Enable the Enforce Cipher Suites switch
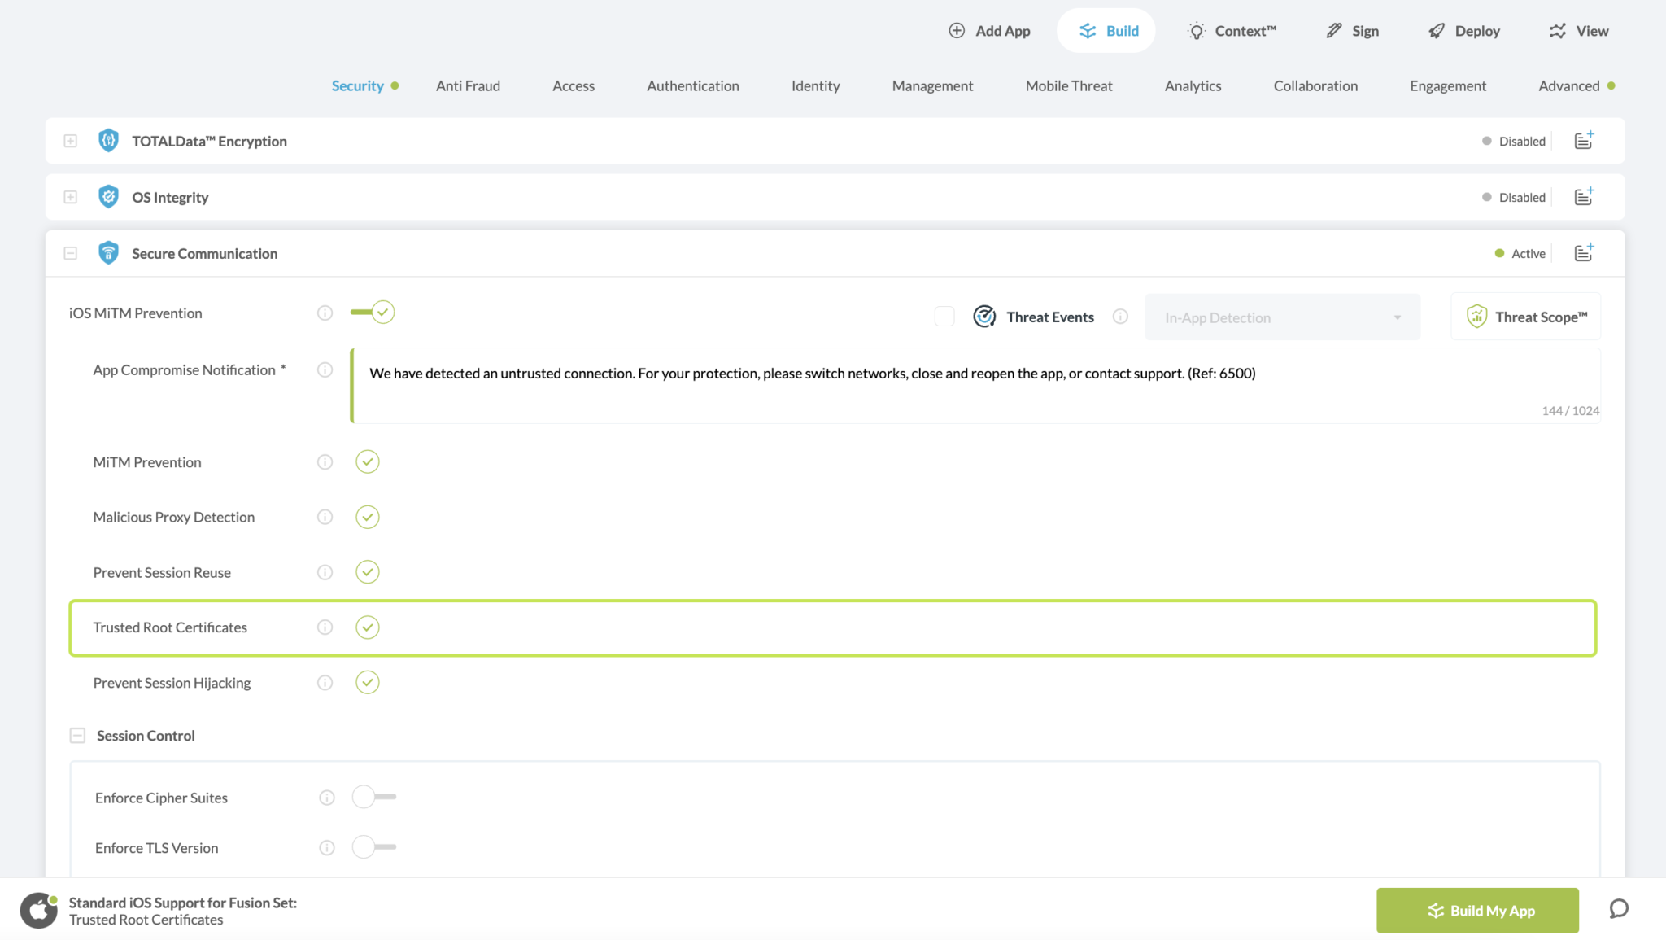 pyautogui.click(x=373, y=798)
